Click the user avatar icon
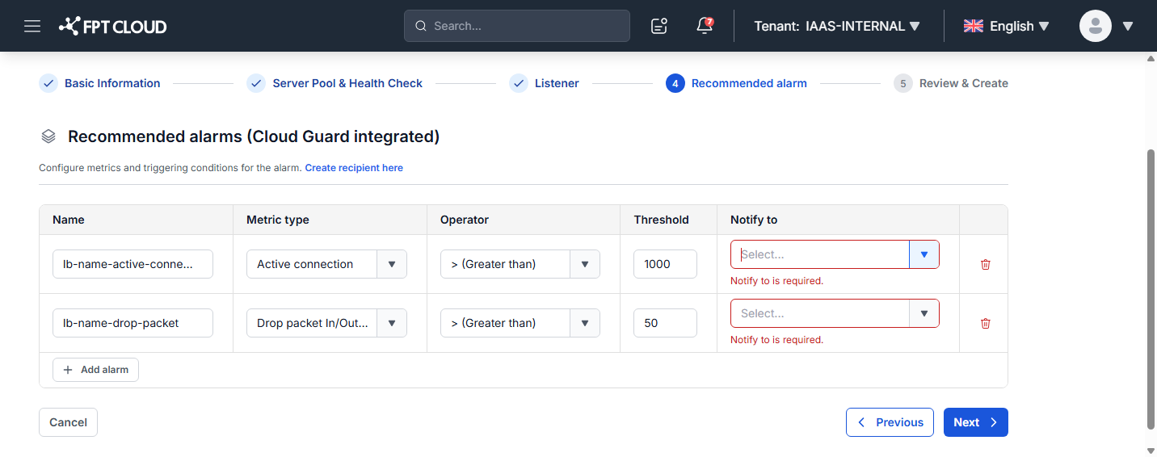The width and height of the screenshot is (1157, 457). (x=1096, y=26)
